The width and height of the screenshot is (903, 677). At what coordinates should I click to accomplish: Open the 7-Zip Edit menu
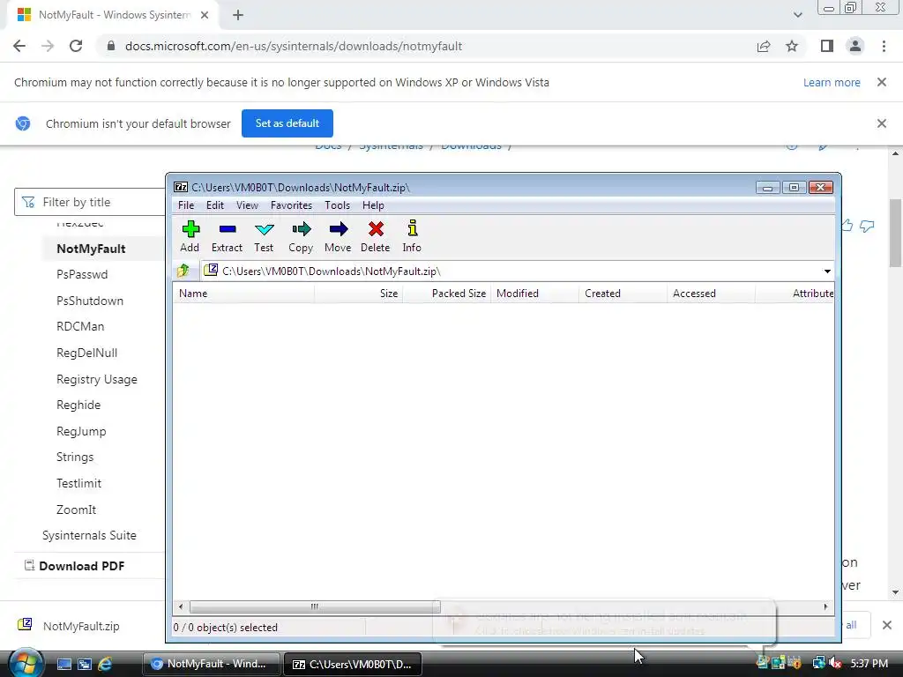click(x=215, y=205)
